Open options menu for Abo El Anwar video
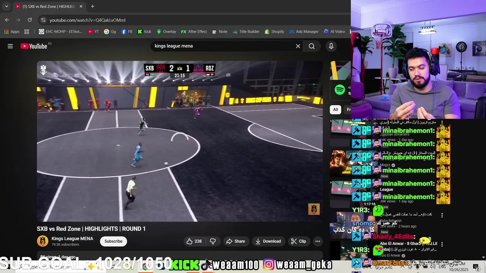This screenshot has height=273, width=486. click(x=442, y=244)
